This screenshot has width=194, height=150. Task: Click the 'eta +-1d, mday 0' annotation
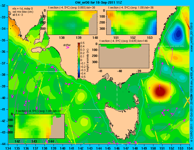(23, 9)
